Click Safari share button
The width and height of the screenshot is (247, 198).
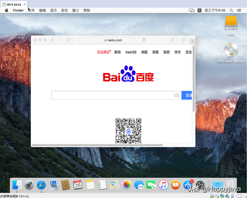click(172, 40)
